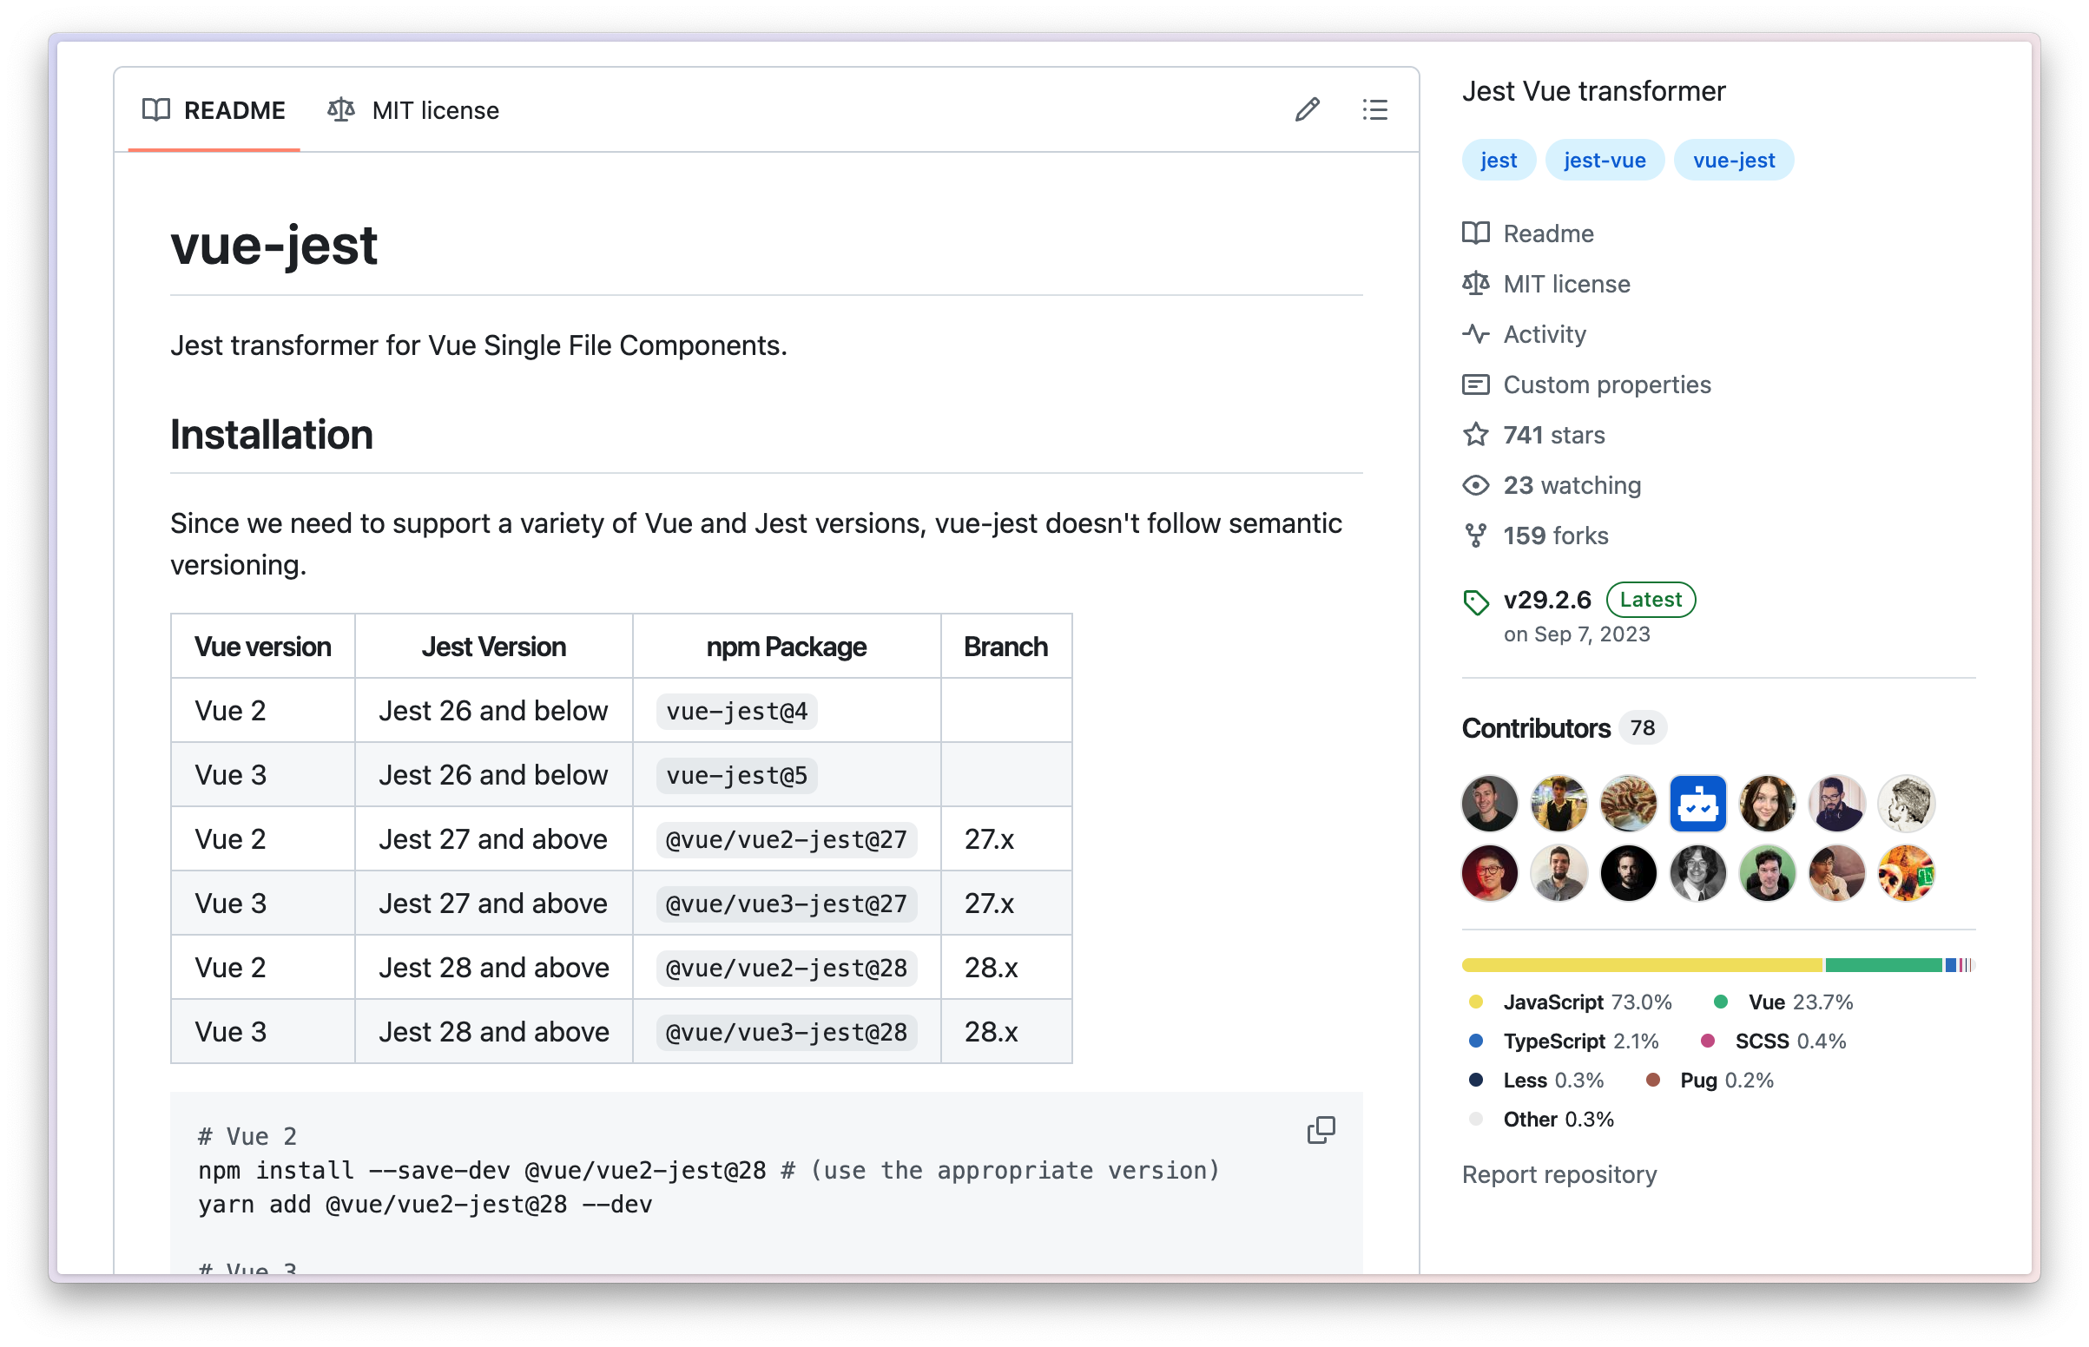This screenshot has height=1347, width=2089.
Task: Copy the install code block with copy icon
Action: [1321, 1130]
